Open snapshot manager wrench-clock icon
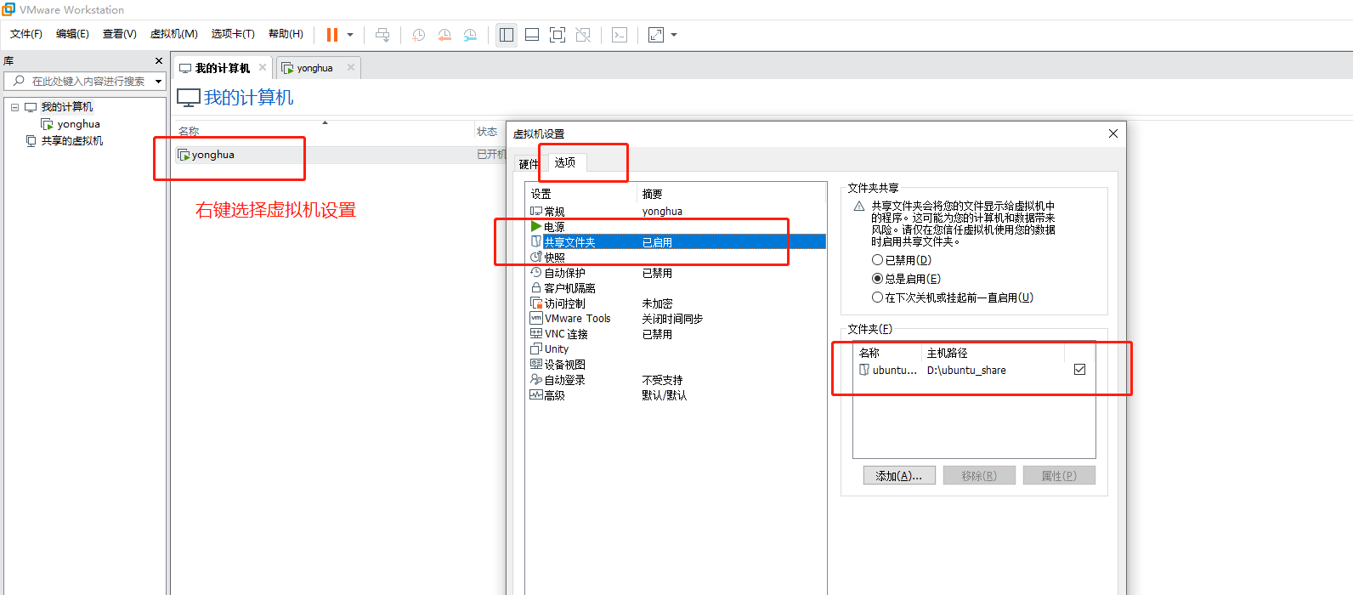 pos(470,35)
